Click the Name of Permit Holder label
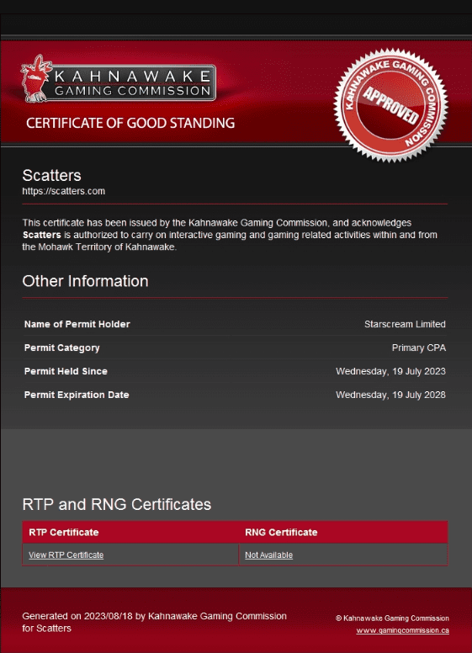Screen dimensions: 472x653 tap(77, 324)
